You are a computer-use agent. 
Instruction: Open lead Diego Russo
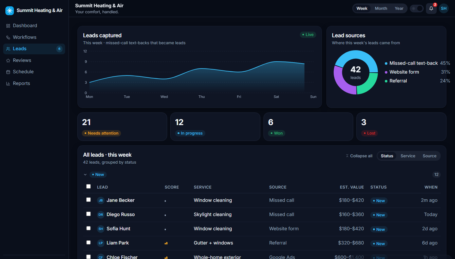pyautogui.click(x=121, y=214)
